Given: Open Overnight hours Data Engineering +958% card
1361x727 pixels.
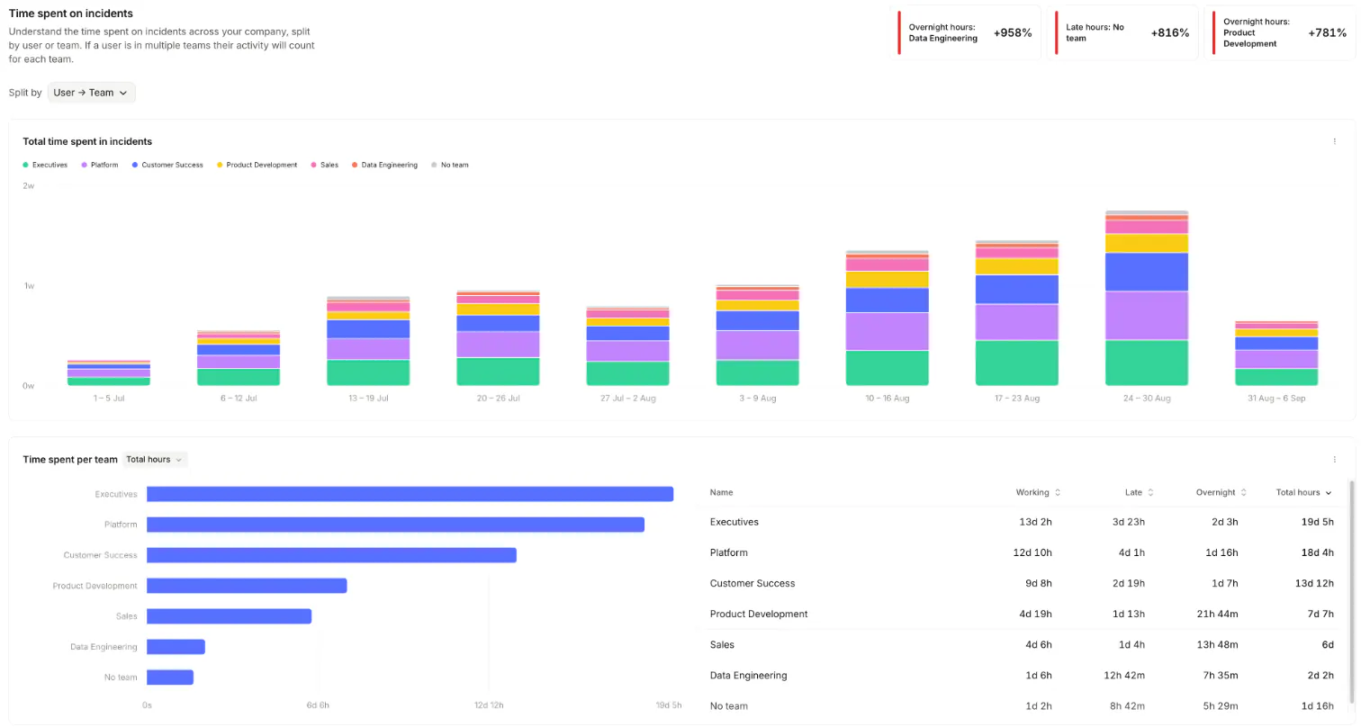Looking at the screenshot, I should [967, 32].
